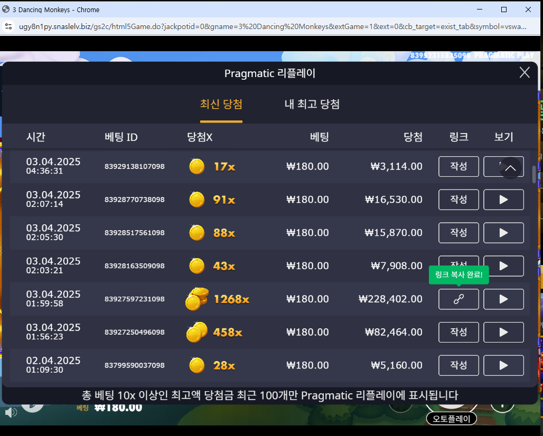Click bet ID 83799590037098
Image resolution: width=543 pixels, height=436 pixels.
135,365
